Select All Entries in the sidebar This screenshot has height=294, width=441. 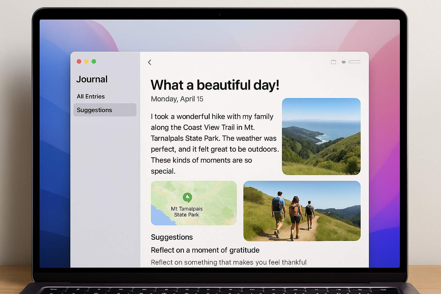(x=90, y=96)
